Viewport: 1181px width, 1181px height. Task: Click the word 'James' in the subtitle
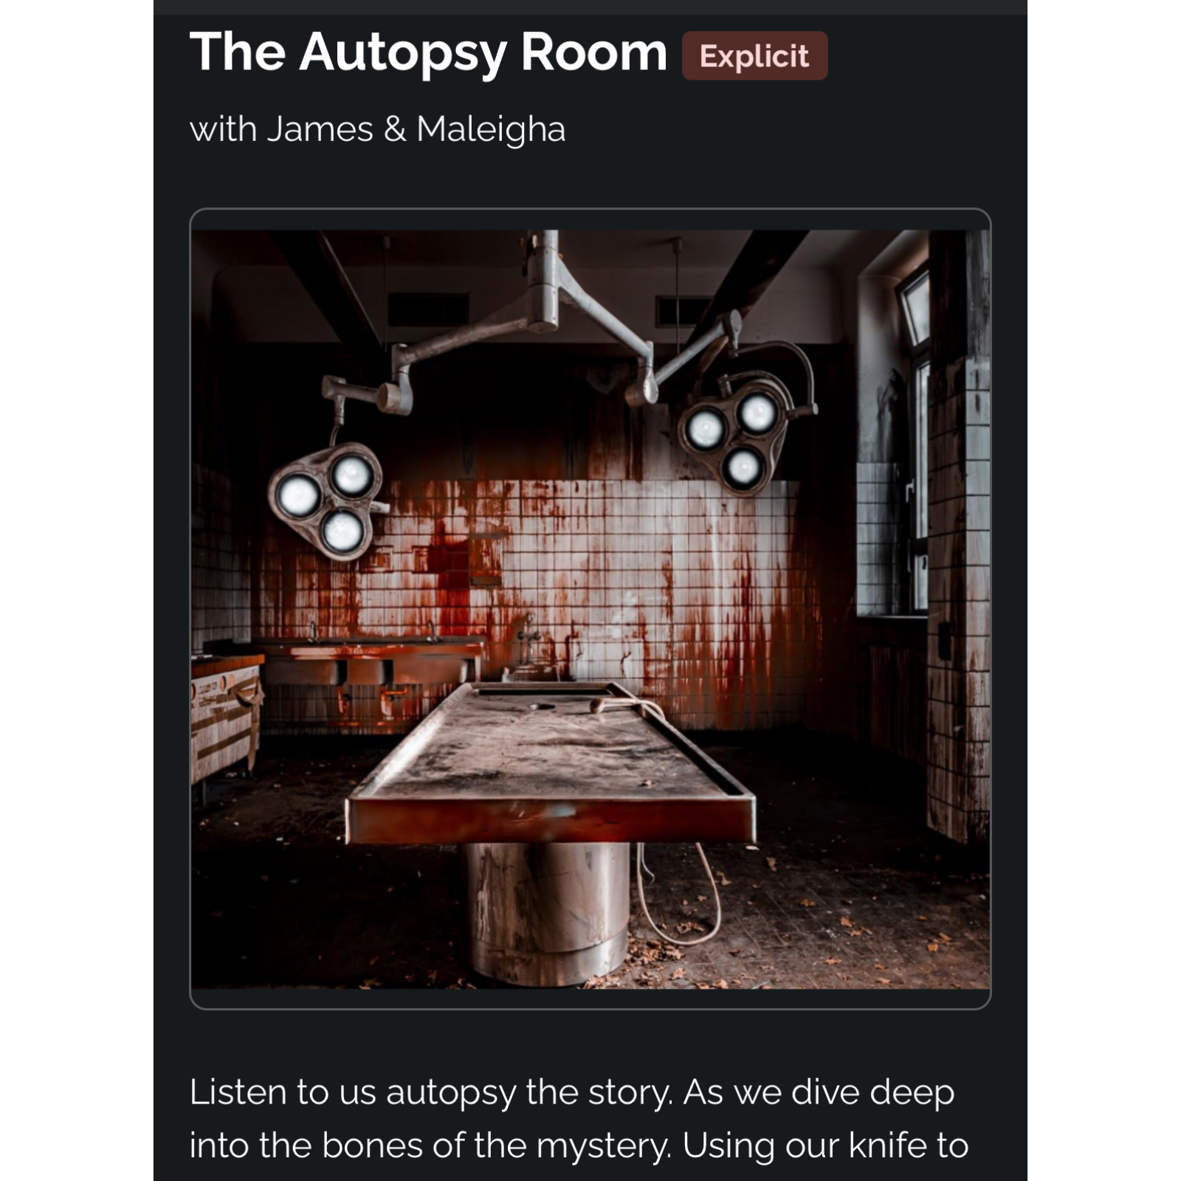pyautogui.click(x=320, y=129)
